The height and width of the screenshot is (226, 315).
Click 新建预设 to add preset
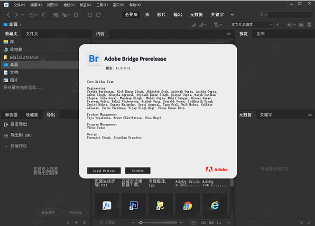pyautogui.click(x=18, y=146)
